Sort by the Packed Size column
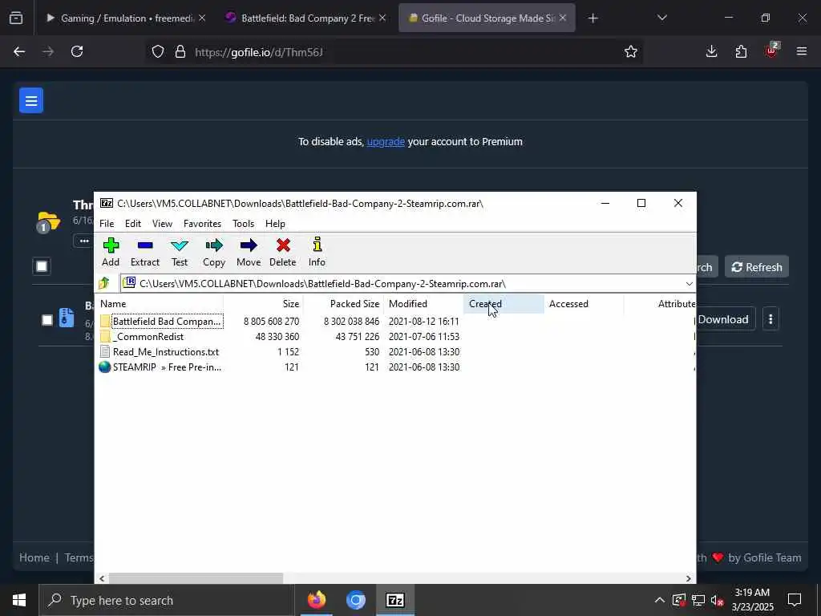The height and width of the screenshot is (616, 821). (x=343, y=304)
